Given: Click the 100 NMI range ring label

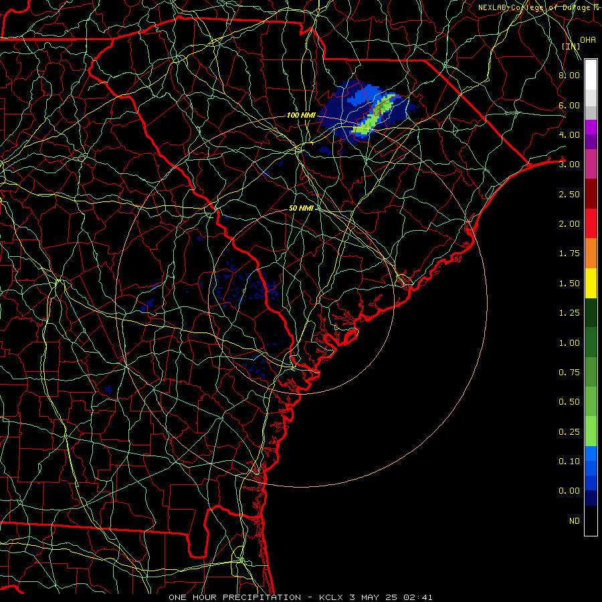Looking at the screenshot, I should (301, 115).
